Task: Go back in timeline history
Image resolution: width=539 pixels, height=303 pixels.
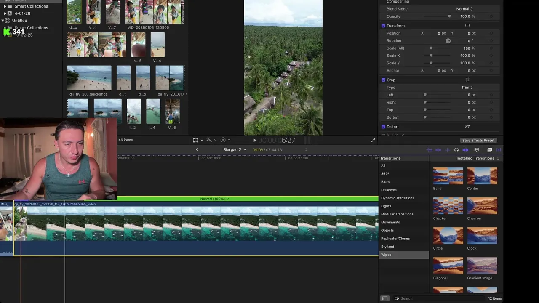Action: coord(197,150)
